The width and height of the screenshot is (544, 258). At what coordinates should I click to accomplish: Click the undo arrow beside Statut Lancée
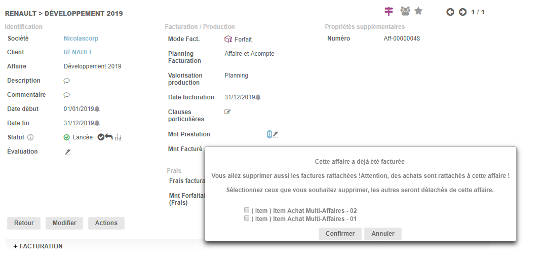point(109,137)
